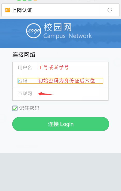Click the 连接网络 heading

pos(24,55)
